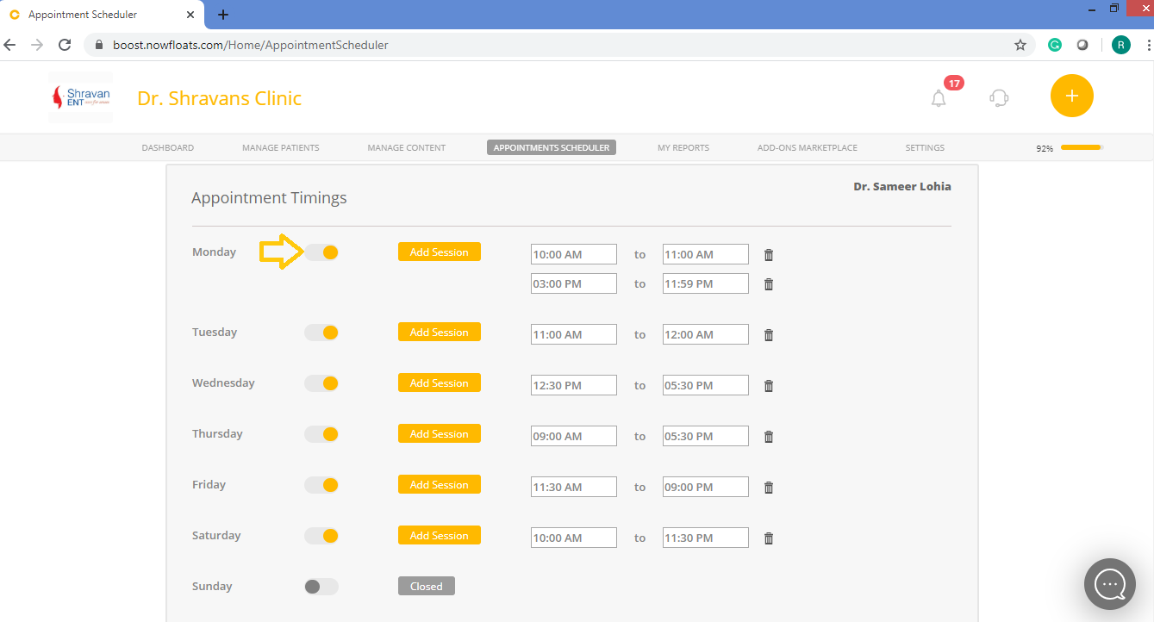Open support headset icon
Image resolution: width=1154 pixels, height=622 pixels.
999,98
